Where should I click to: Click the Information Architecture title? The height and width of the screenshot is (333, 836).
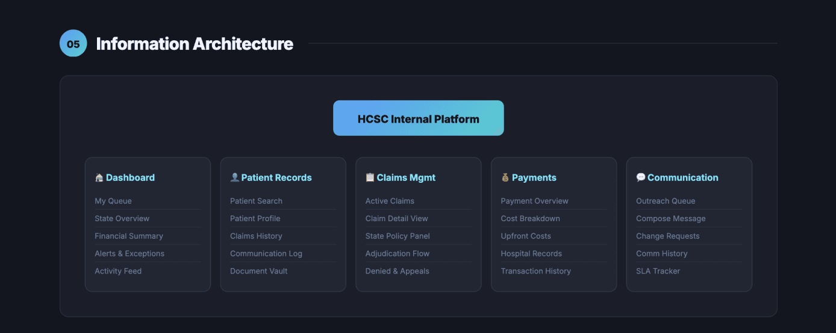coord(195,44)
